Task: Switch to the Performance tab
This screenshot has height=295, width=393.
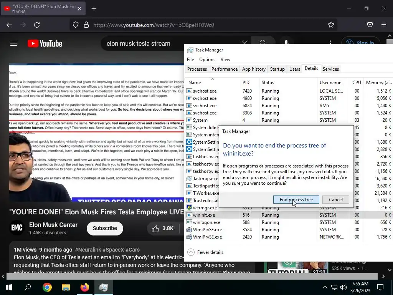Action: coord(224,69)
